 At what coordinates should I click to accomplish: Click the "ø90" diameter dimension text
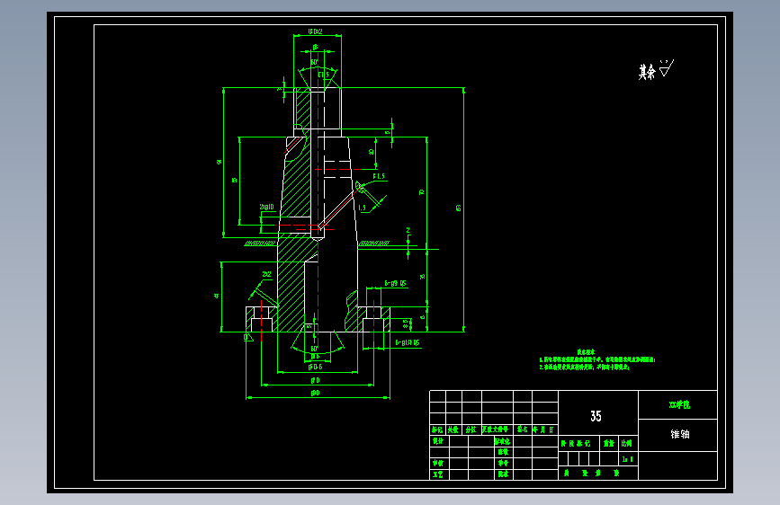click(x=315, y=394)
